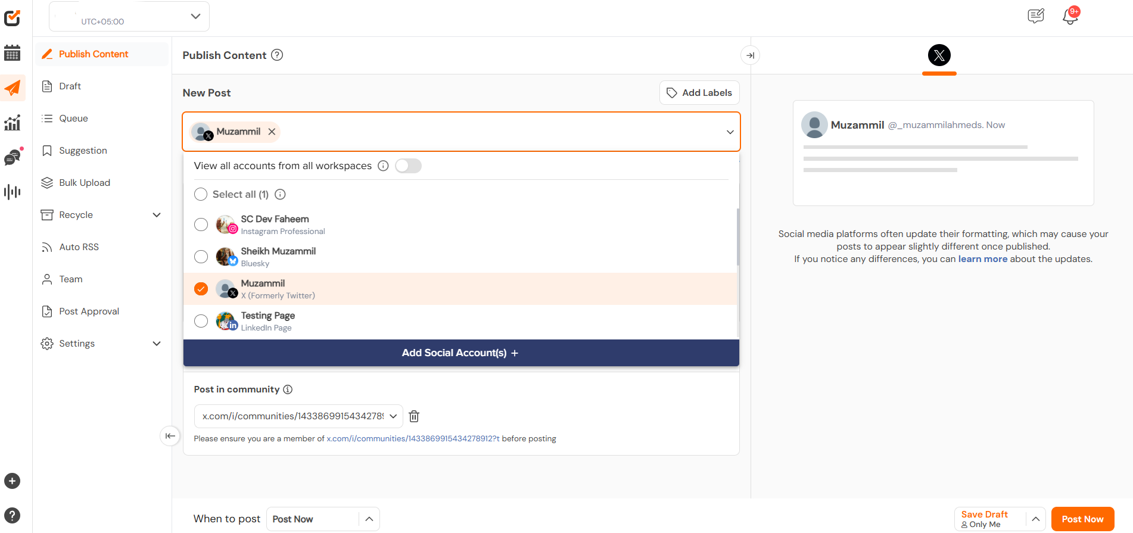Expand the Settings menu chevron
Screen dimensions: 1133x533
[x=157, y=344]
